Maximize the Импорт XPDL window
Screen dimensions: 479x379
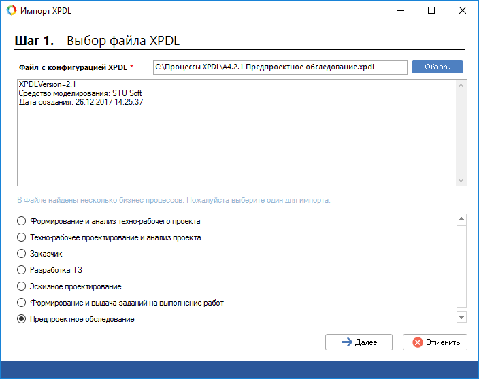[x=431, y=10]
